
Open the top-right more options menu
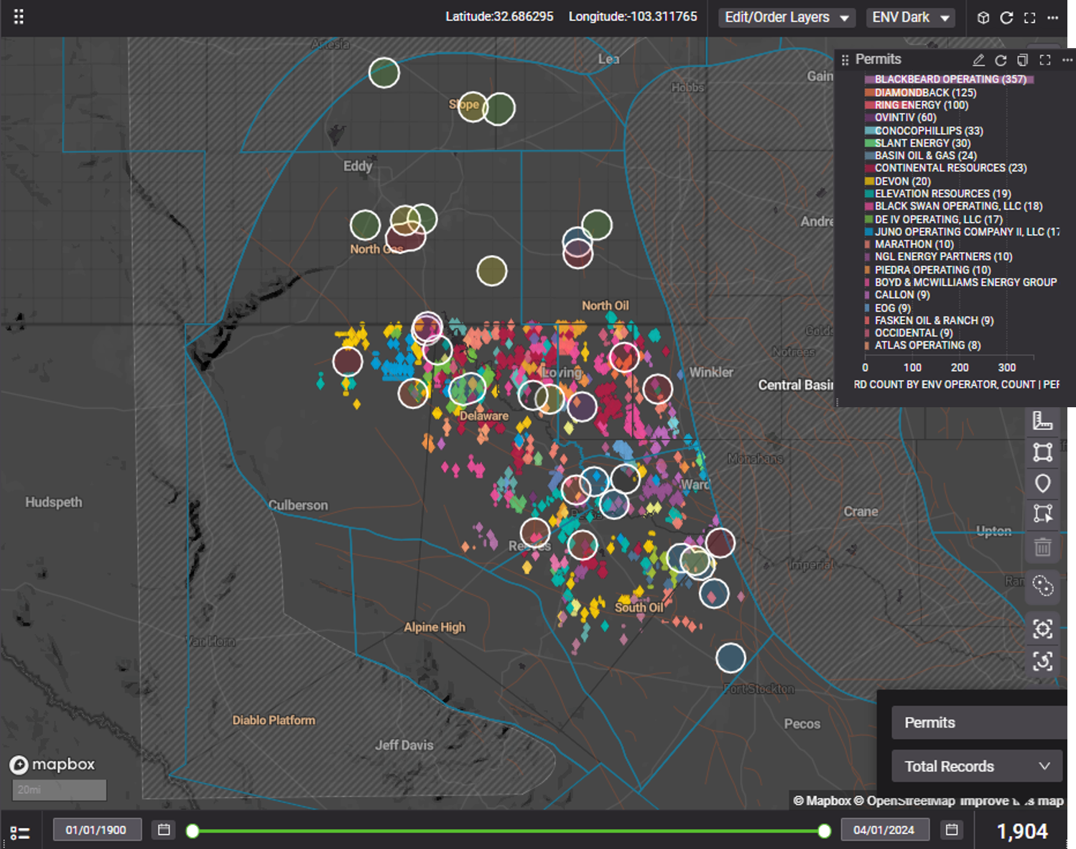[x=1053, y=18]
